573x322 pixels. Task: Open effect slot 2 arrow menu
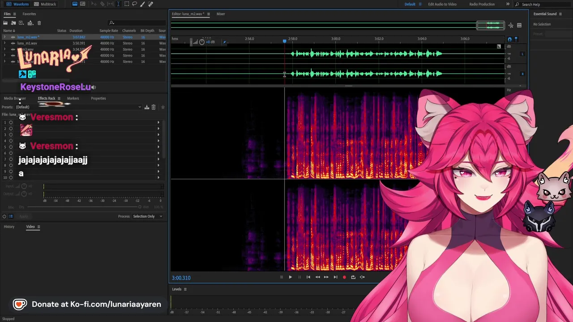tap(158, 128)
